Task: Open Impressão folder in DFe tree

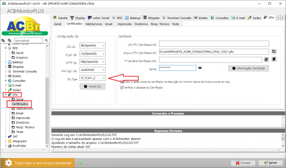Action: coord(21,118)
